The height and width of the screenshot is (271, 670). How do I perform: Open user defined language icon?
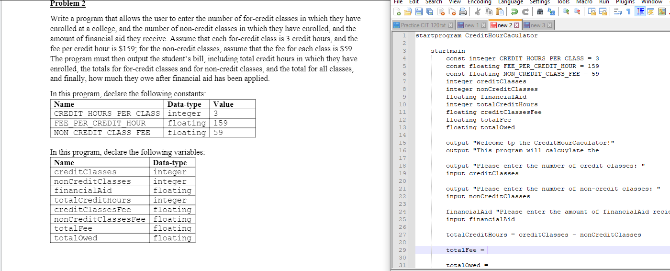point(651,11)
